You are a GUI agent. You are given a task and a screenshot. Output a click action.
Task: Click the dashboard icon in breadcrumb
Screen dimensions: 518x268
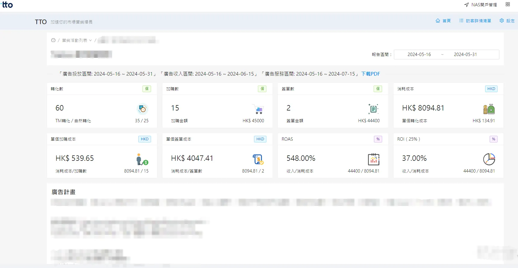[53, 40]
